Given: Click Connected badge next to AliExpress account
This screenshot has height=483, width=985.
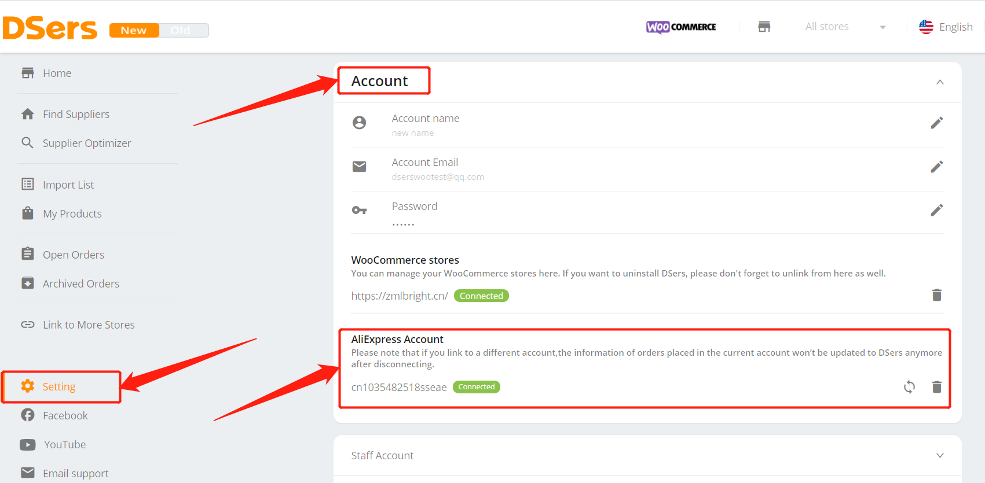Looking at the screenshot, I should [477, 386].
